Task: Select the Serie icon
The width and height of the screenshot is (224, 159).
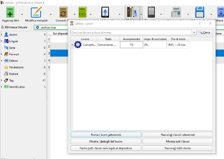Action: [x=6, y=48]
